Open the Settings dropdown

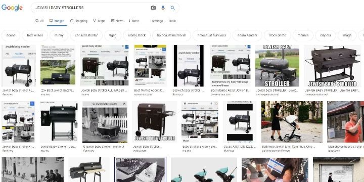[157, 21]
